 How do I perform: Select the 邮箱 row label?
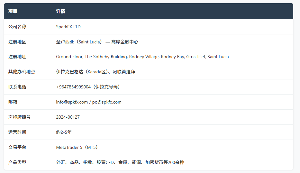point(13,102)
